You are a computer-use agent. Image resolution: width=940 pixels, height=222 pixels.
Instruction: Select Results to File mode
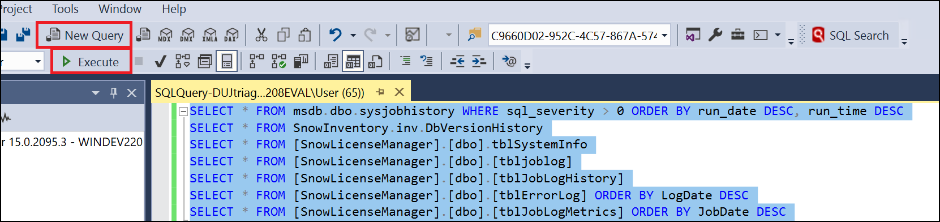tap(375, 61)
